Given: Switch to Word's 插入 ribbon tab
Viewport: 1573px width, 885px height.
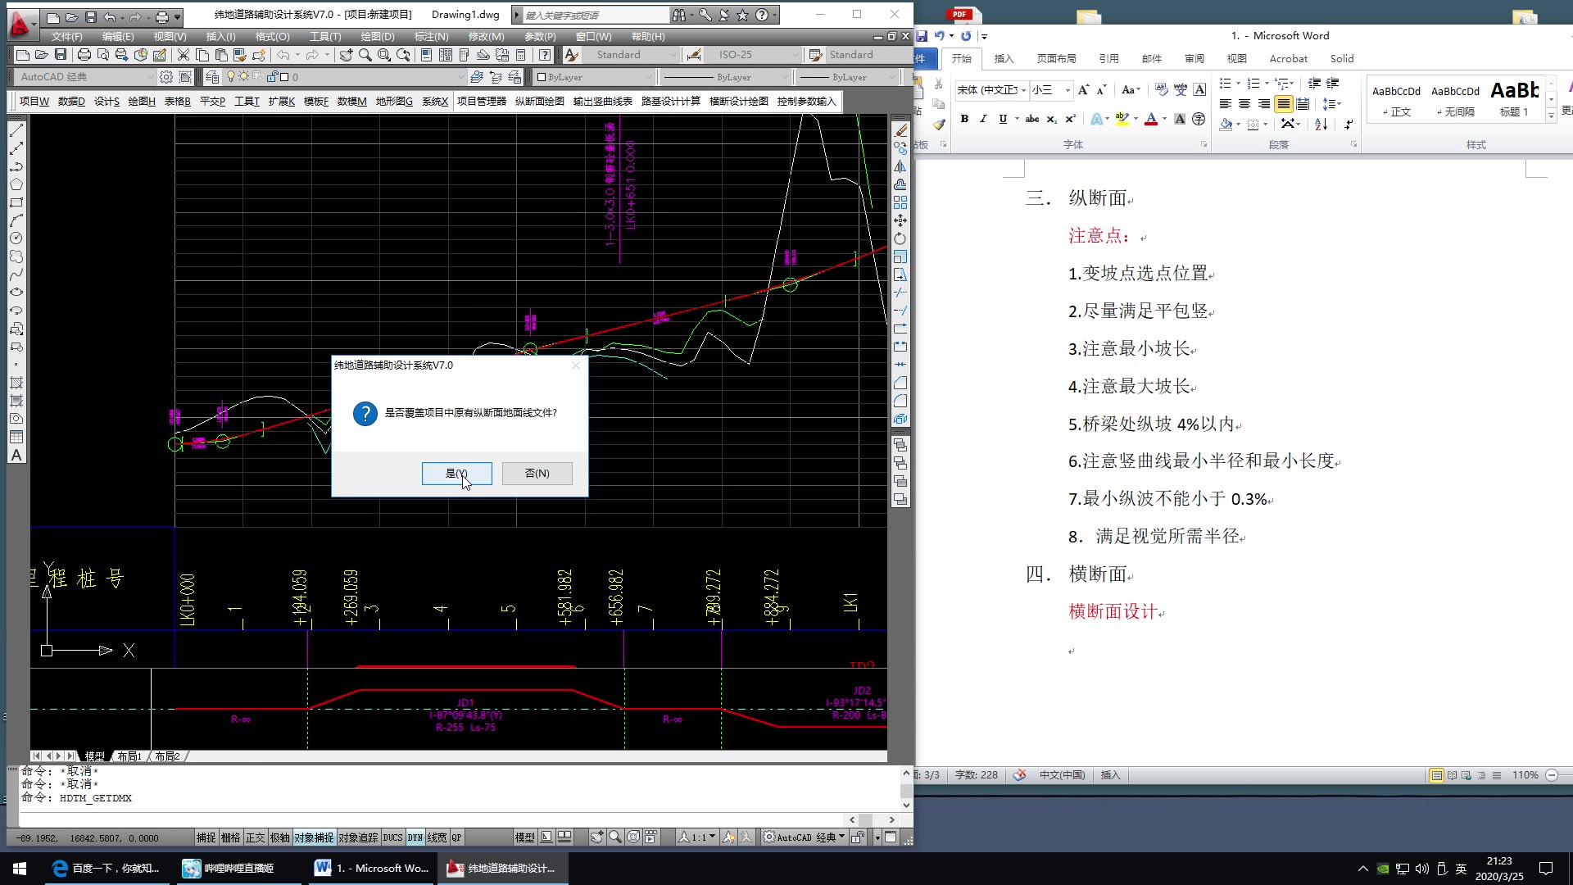Looking at the screenshot, I should point(1004,58).
